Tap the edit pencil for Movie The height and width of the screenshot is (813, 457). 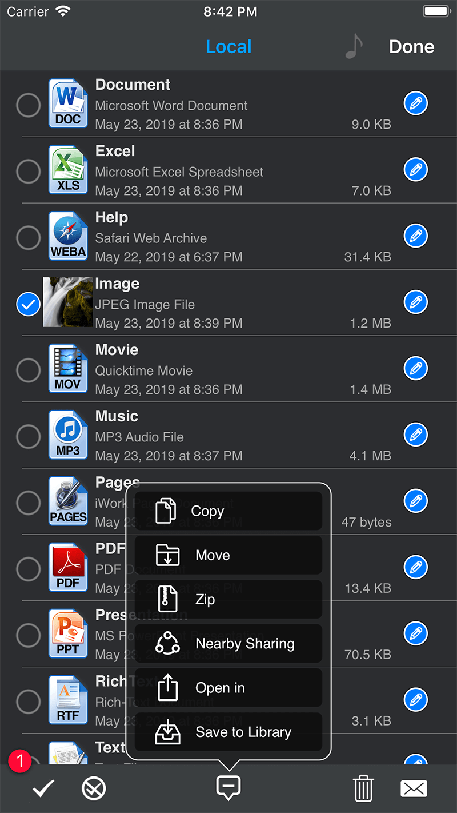click(416, 369)
